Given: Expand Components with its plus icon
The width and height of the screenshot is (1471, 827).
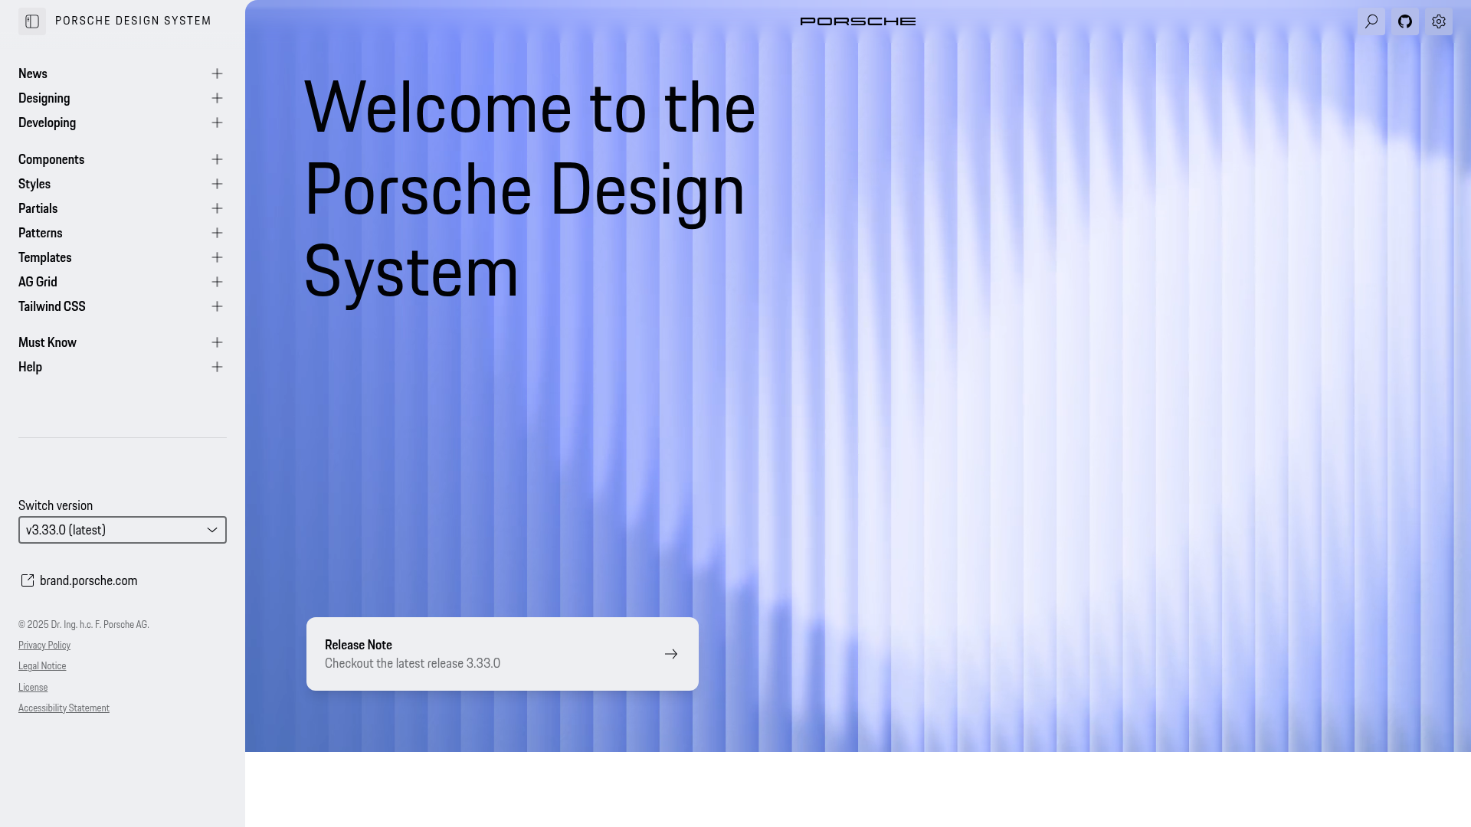Looking at the screenshot, I should [x=217, y=159].
